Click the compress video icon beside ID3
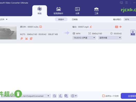The width and height of the screenshot is (136, 102). click(x=120, y=27)
